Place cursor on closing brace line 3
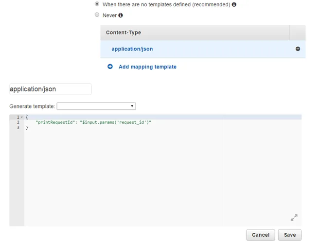Screen dimensions: 321x243 (x=27, y=128)
